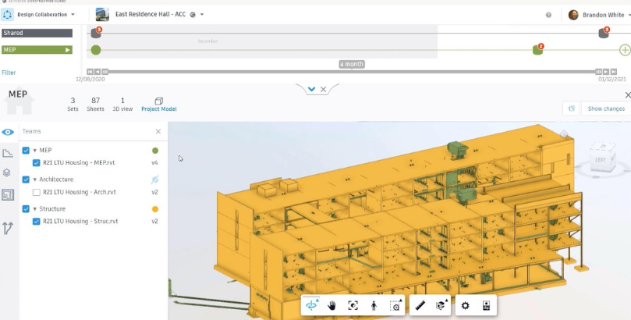Step the timeline forward with play arrow
Image resolution: width=631 pixels, height=320 pixels.
tap(606, 72)
